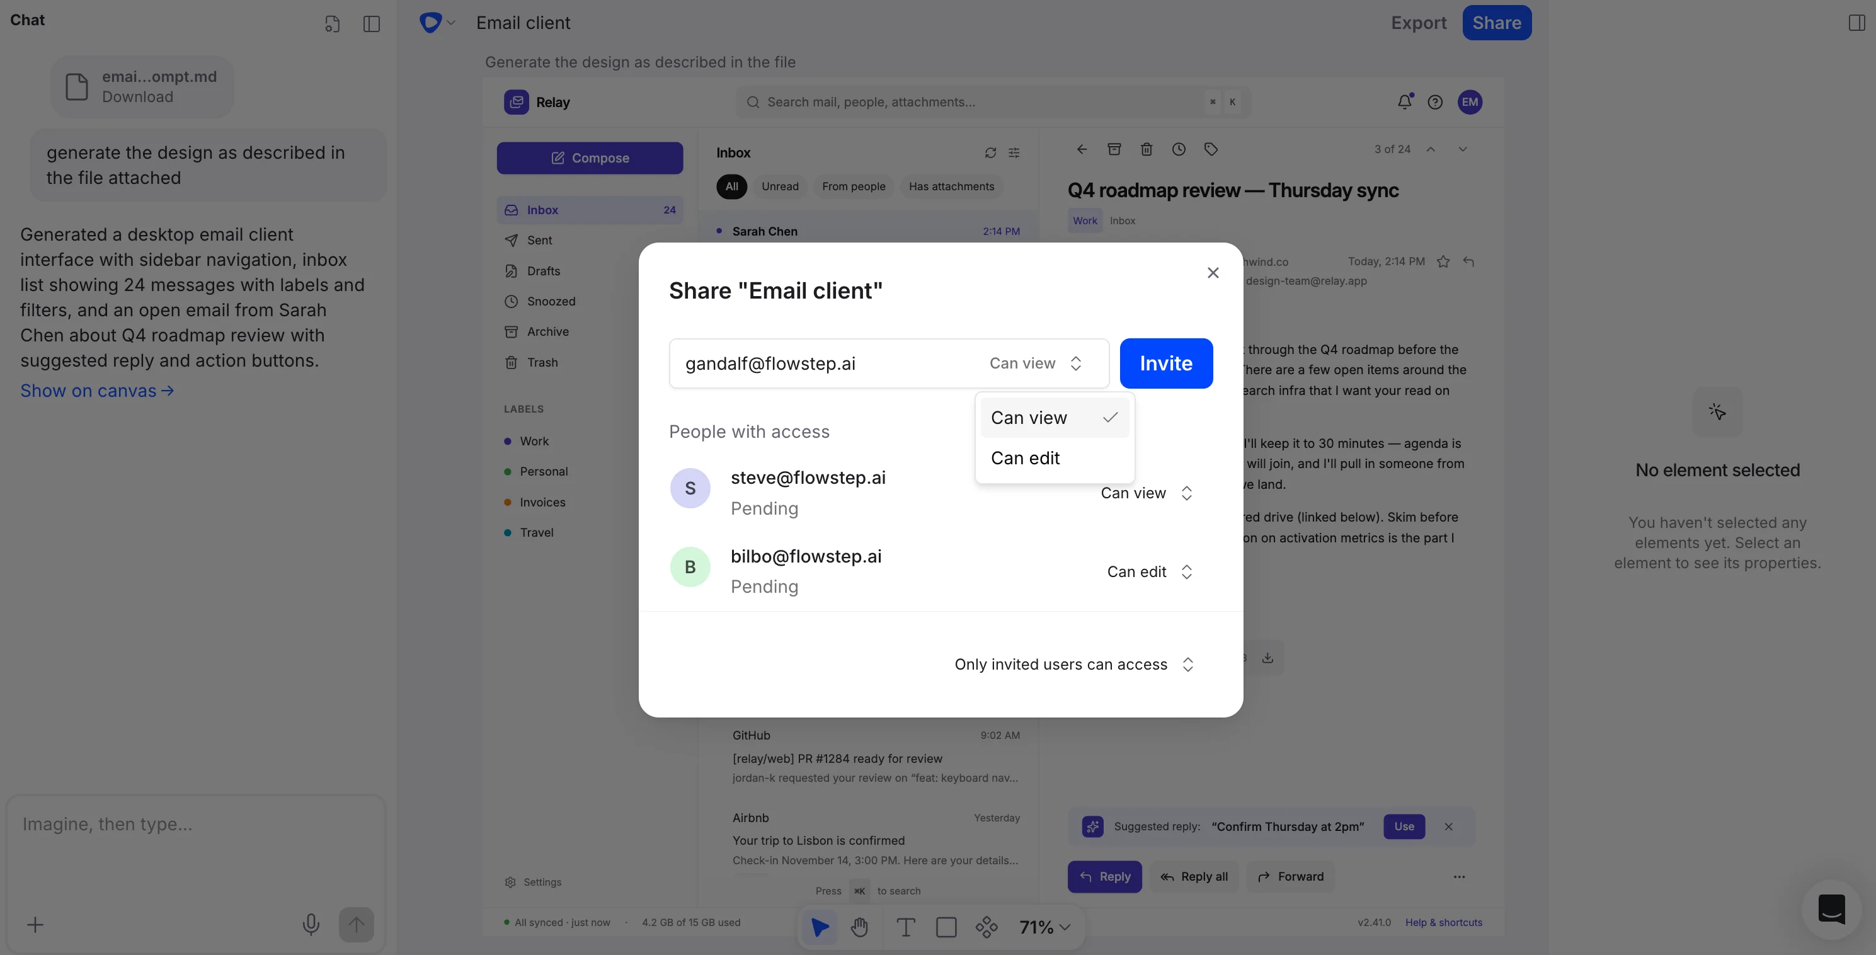Select the Unread filter tab
This screenshot has width=1876, height=955.
click(x=780, y=186)
